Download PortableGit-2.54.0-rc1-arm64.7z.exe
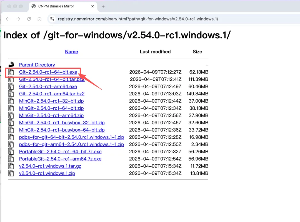Viewport: 300px width, 222px height. 60,159
